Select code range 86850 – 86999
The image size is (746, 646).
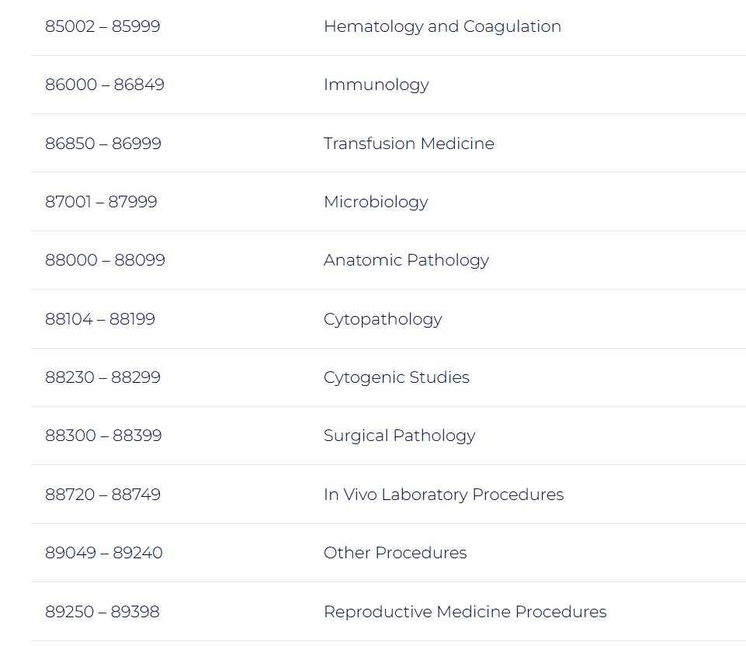click(x=103, y=144)
